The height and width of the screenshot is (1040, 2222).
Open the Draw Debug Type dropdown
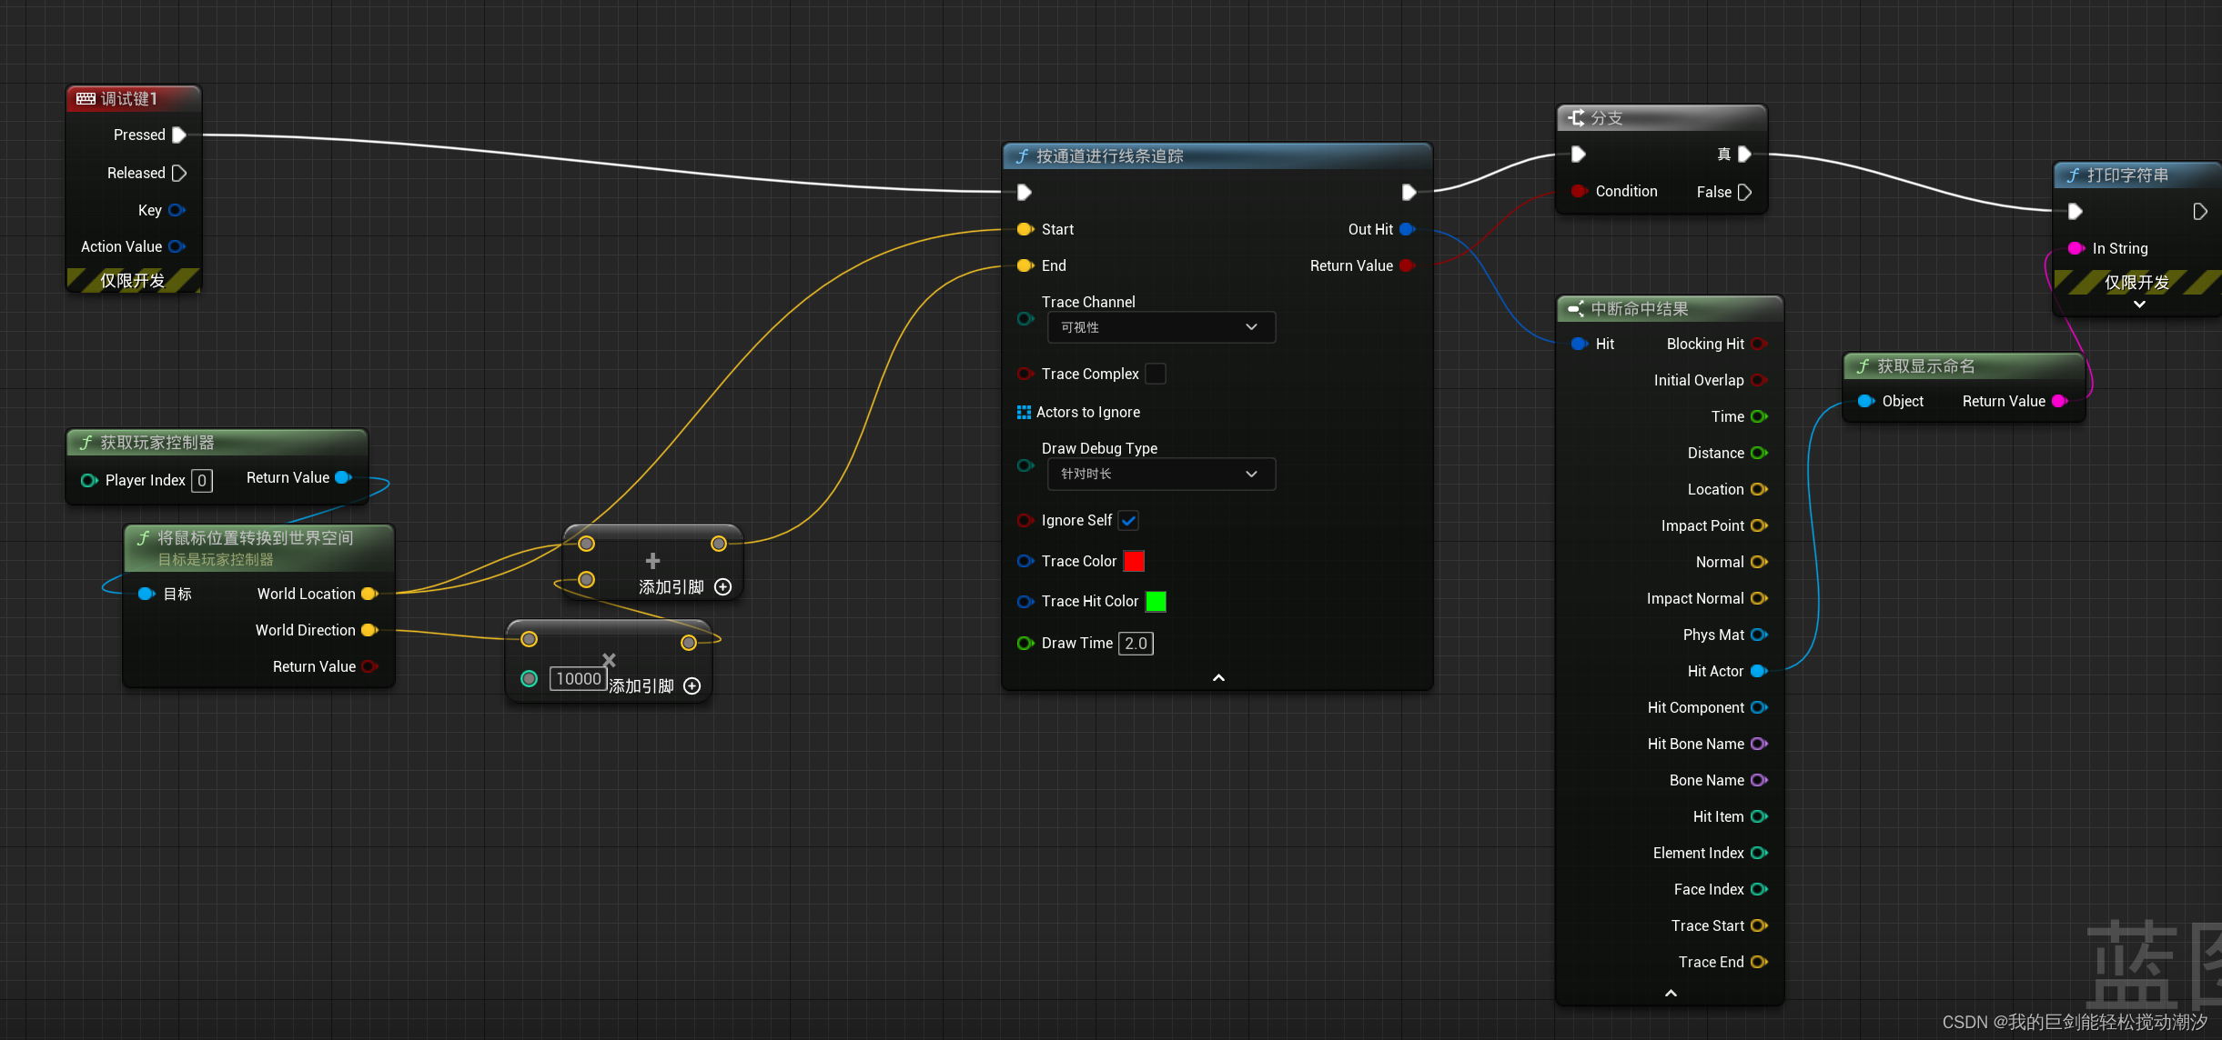1160,474
